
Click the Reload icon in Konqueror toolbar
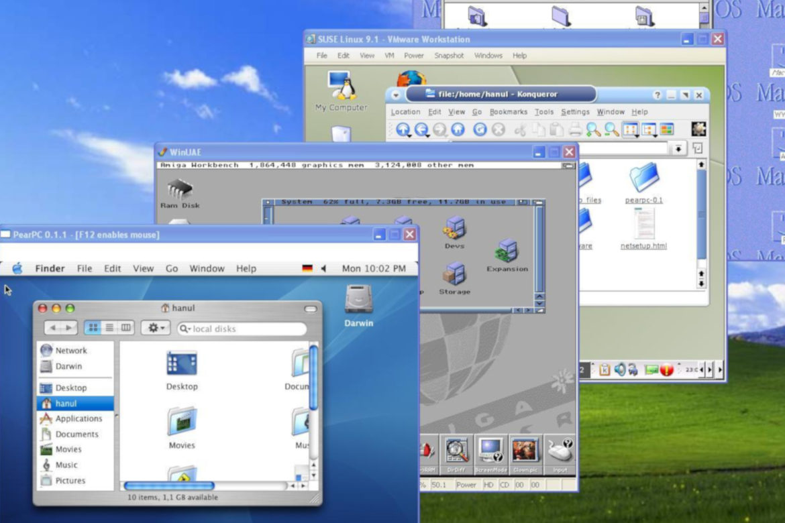(480, 129)
